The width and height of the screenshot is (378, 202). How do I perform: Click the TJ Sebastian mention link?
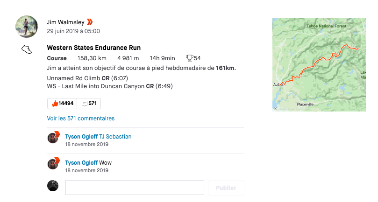[x=115, y=137]
